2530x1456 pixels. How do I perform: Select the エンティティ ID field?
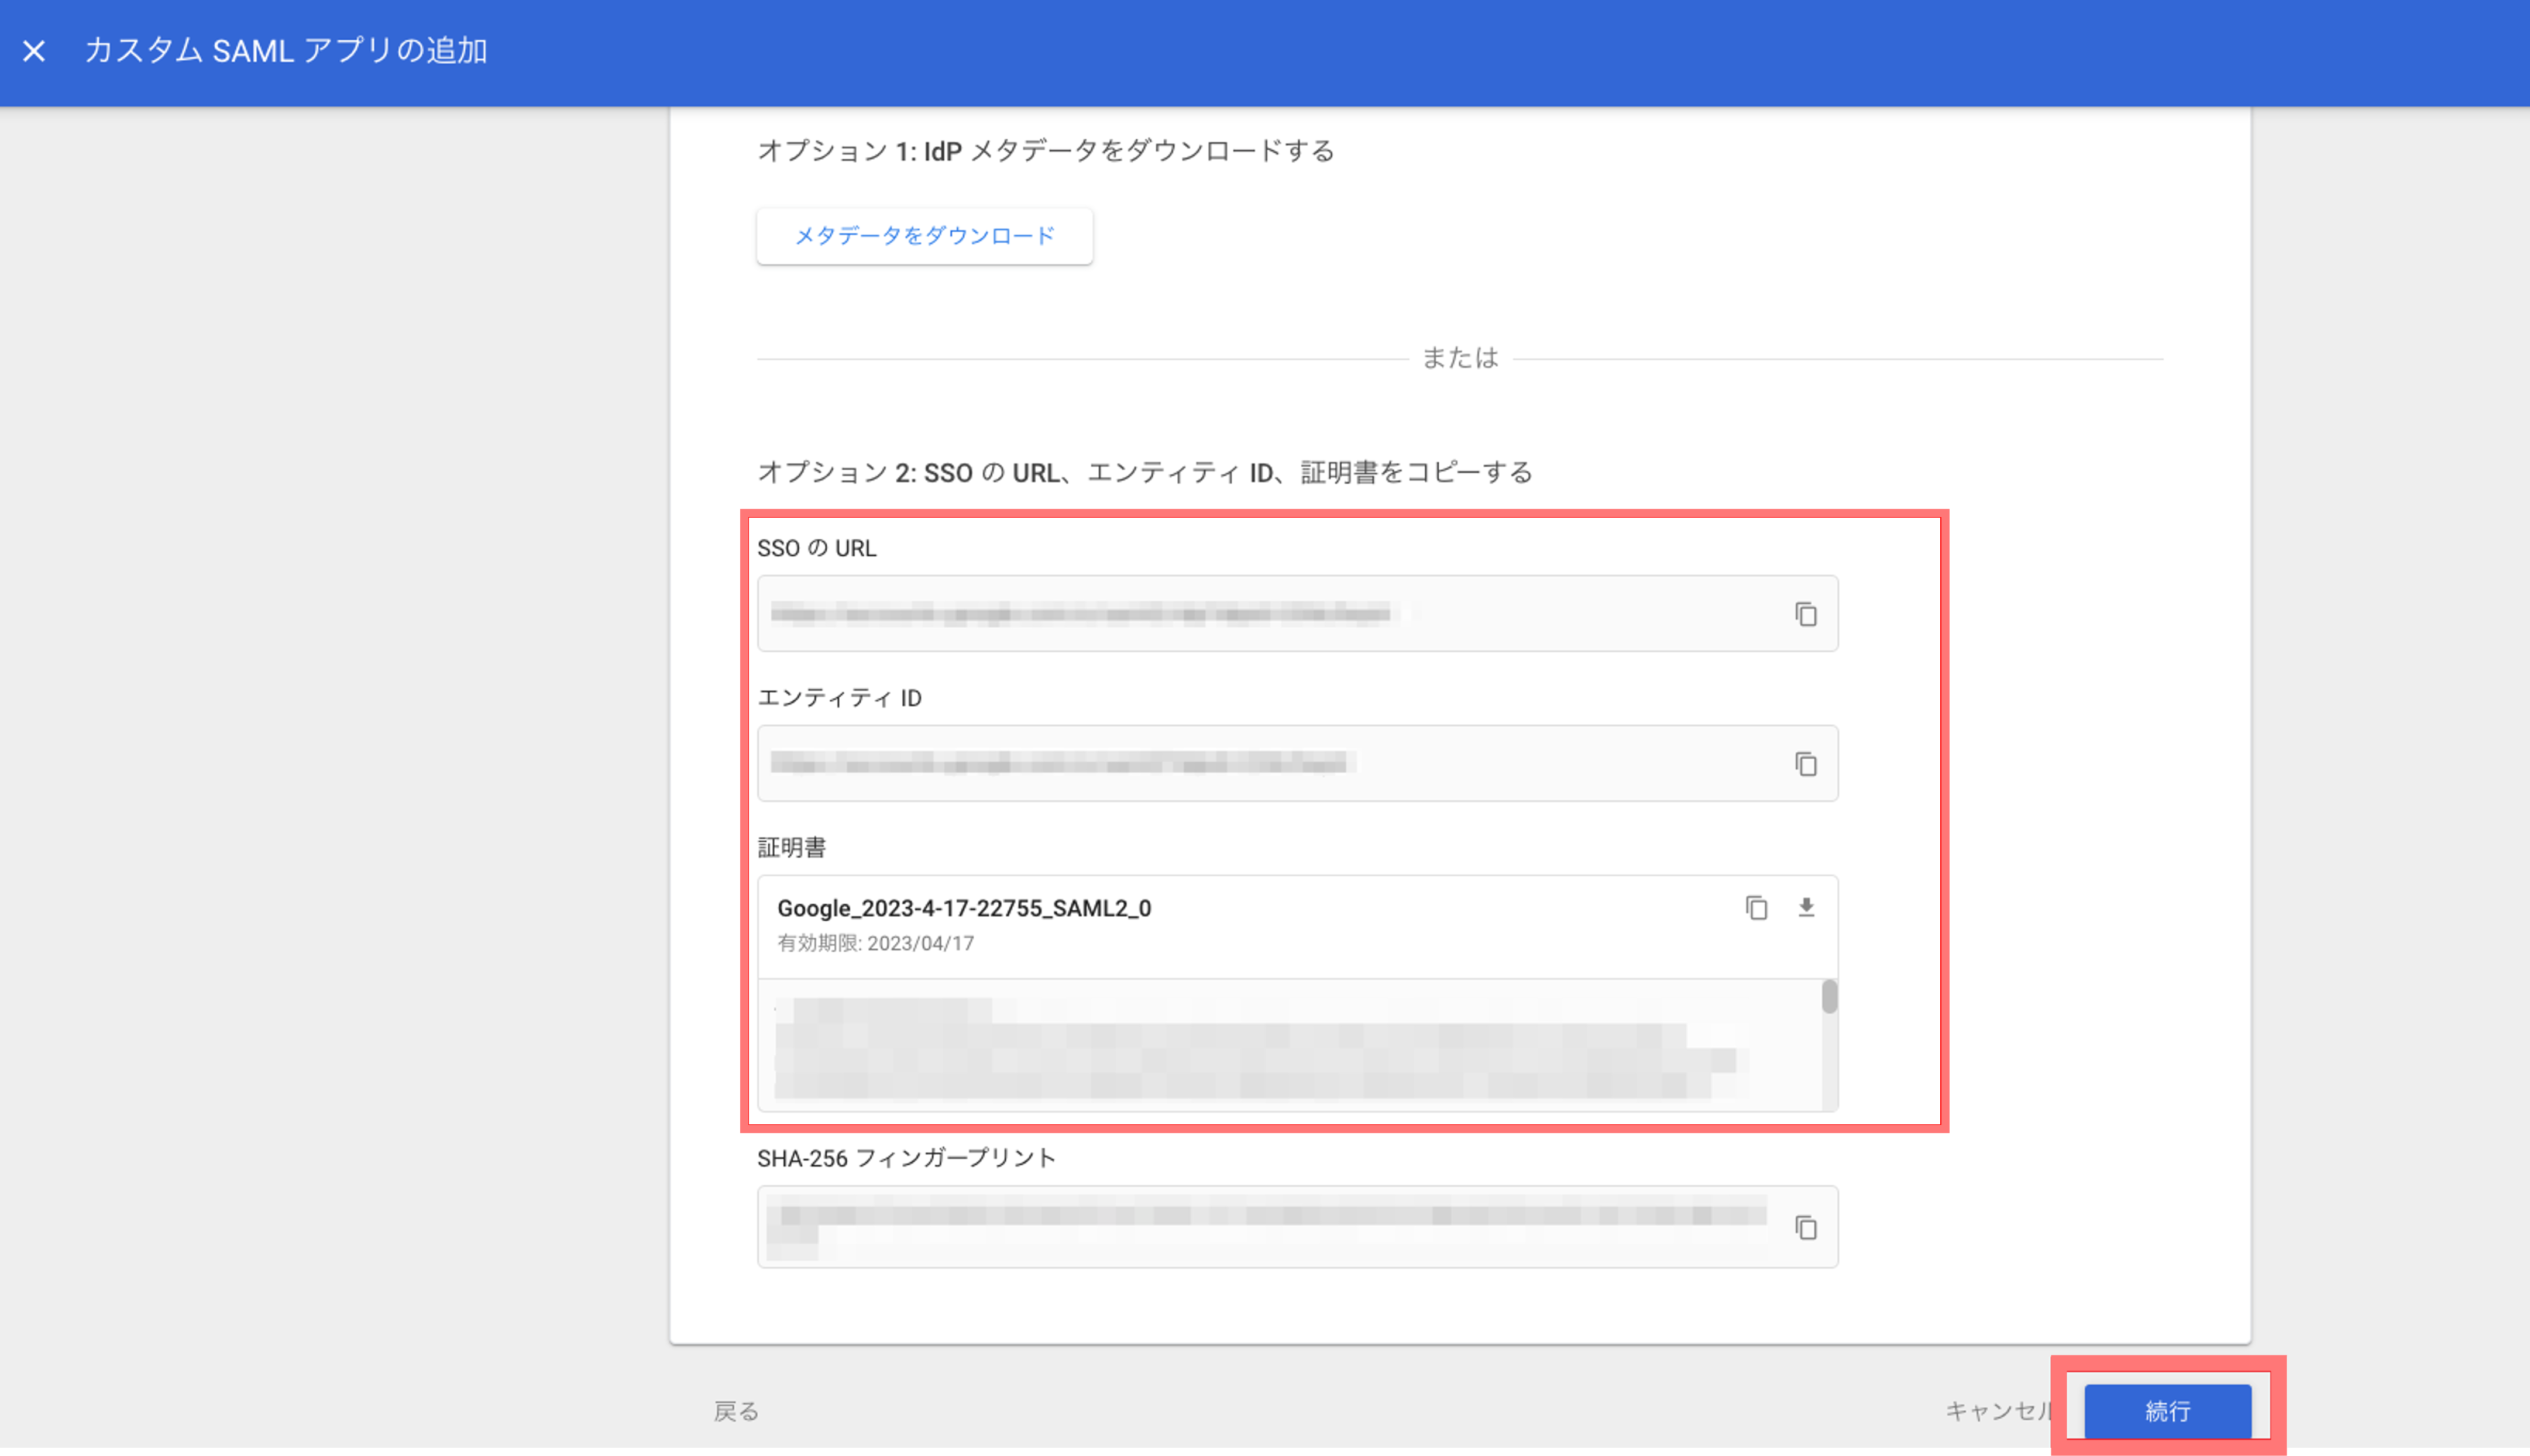(x=1297, y=763)
